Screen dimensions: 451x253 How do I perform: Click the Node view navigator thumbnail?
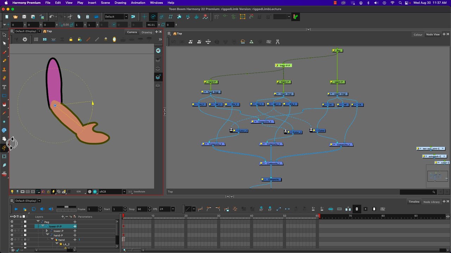(x=438, y=176)
